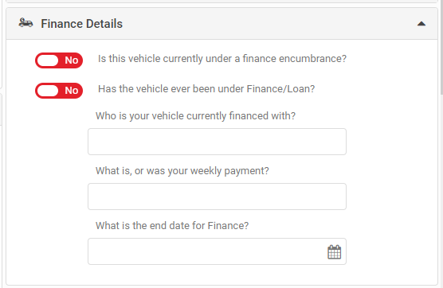Click the Finance Details car loan icon

pos(25,23)
